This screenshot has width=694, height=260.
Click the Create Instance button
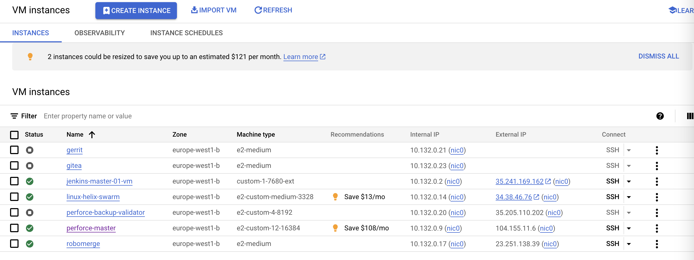click(x=136, y=11)
